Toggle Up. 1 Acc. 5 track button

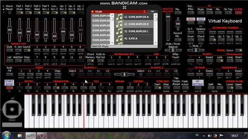click(x=81, y=13)
